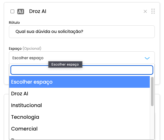Click the six-dot drag handle icon

pyautogui.click(x=153, y=11)
